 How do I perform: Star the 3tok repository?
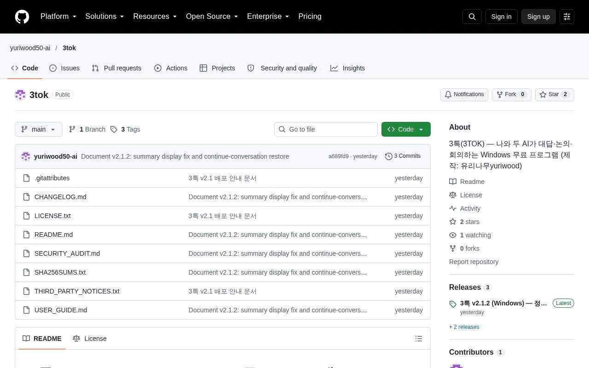[554, 95]
